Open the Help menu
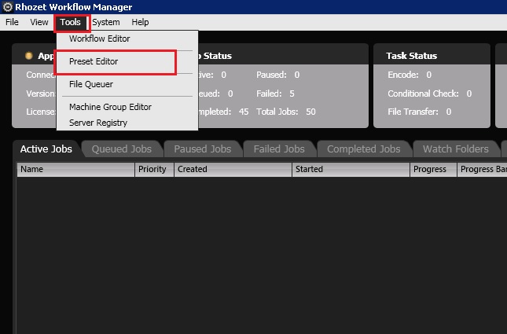This screenshot has height=334, width=507. 140,22
